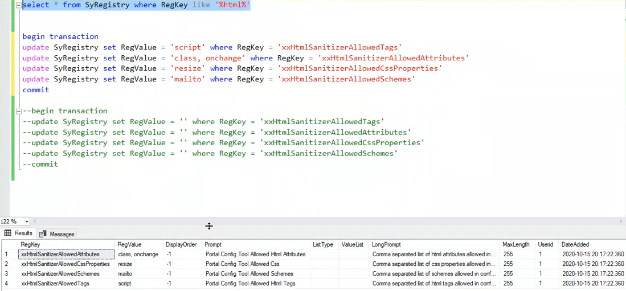626x291 pixels.
Task: Click 'Comma separated list of schemes' cell
Action: pos(435,274)
